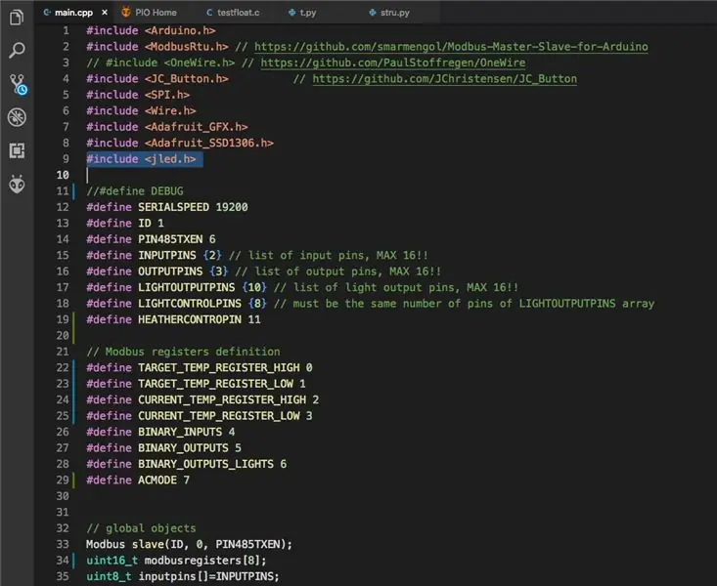Click the PIN485TXEN 6 define
Screen dimensions: 717x586
(x=151, y=239)
